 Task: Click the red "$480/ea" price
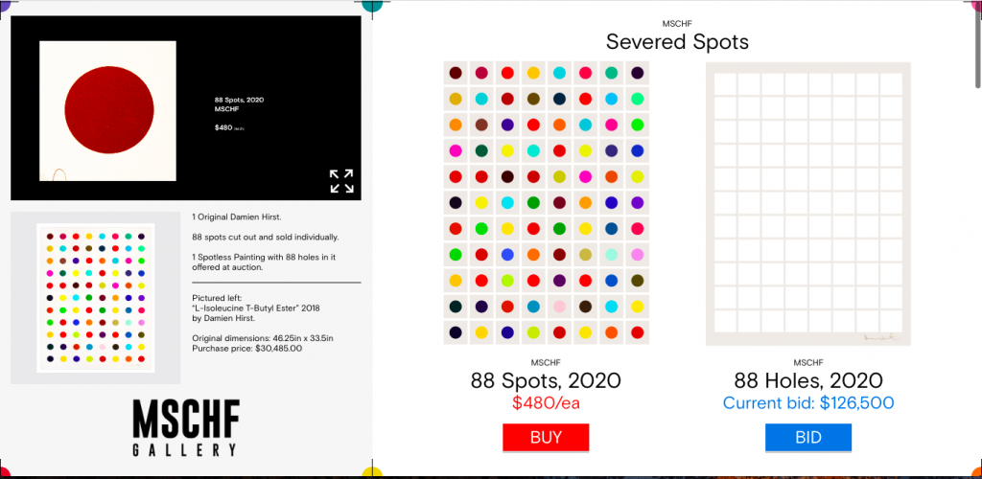click(x=546, y=402)
